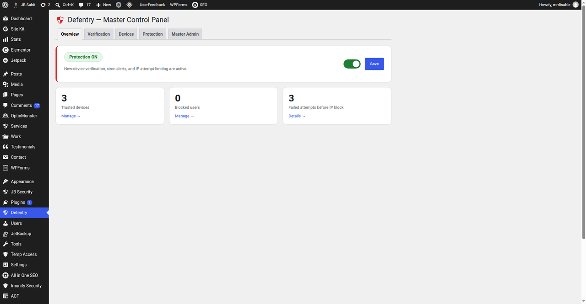Open Users in the sidebar
This screenshot has height=304, width=586.
tap(24, 223)
